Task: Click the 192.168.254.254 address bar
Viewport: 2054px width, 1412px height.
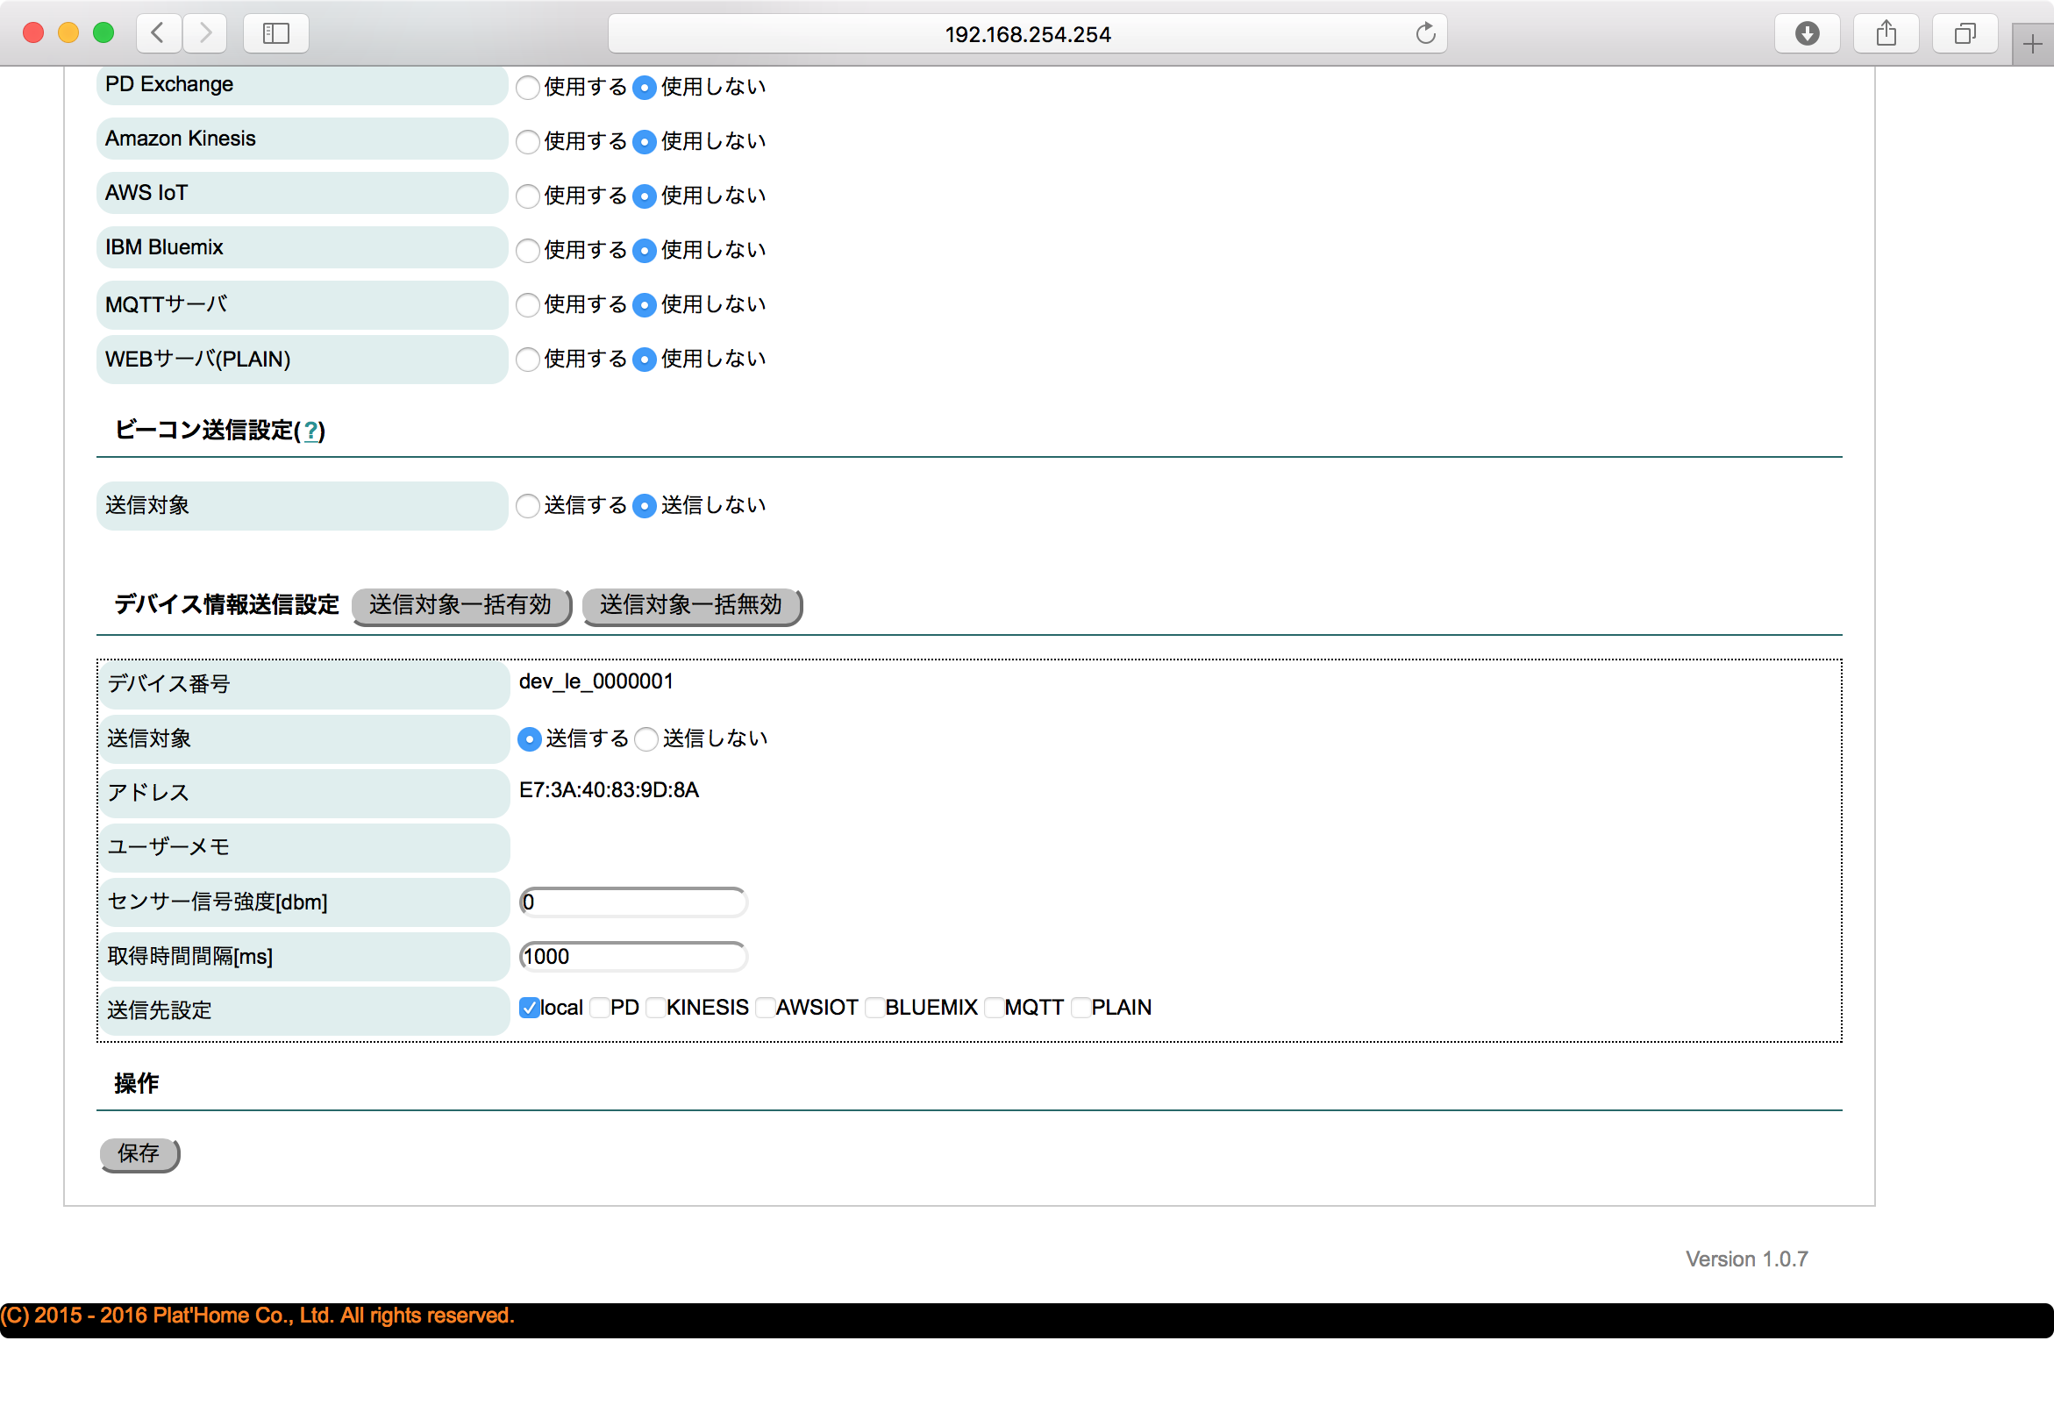Action: pos(1027,33)
